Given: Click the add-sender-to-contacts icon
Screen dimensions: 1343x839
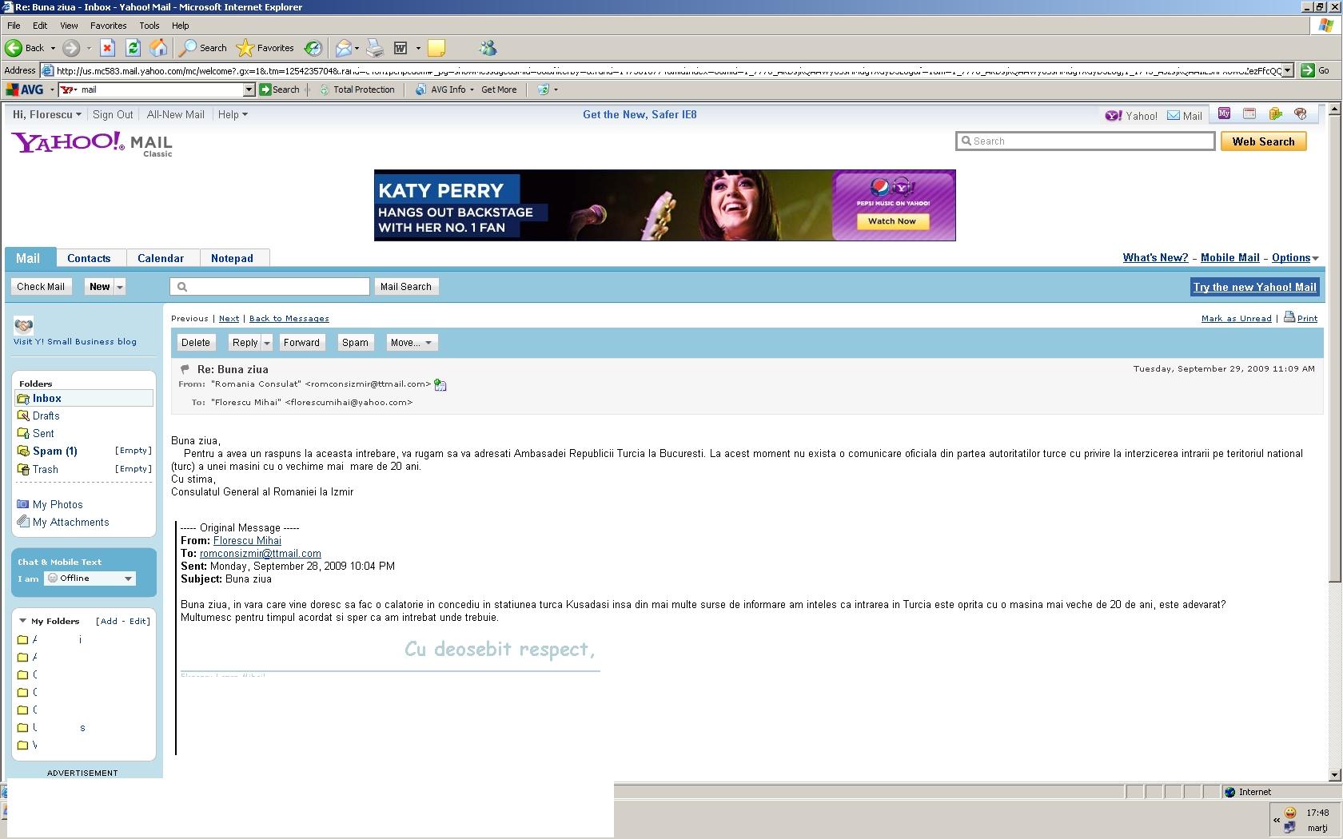Looking at the screenshot, I should point(440,385).
